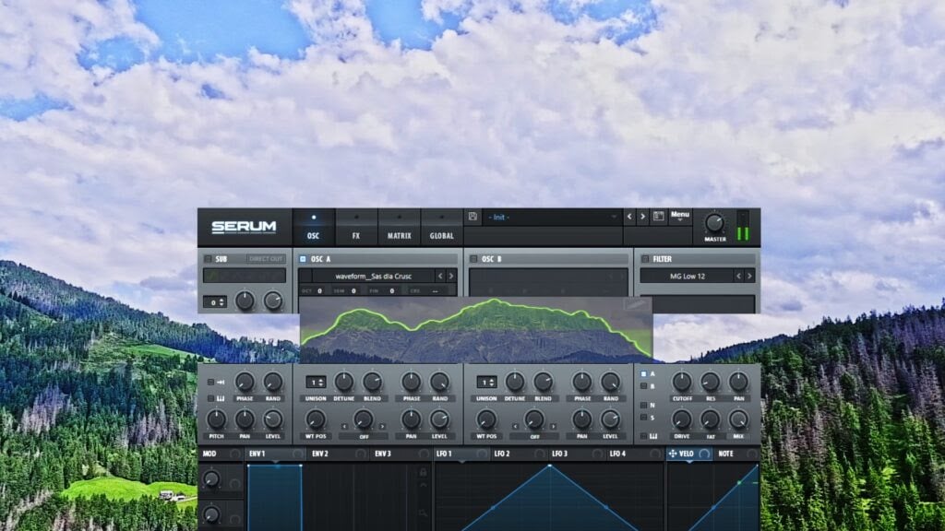Load the previous preset with left arrow
Screen dimensions: 945x531
tap(629, 217)
